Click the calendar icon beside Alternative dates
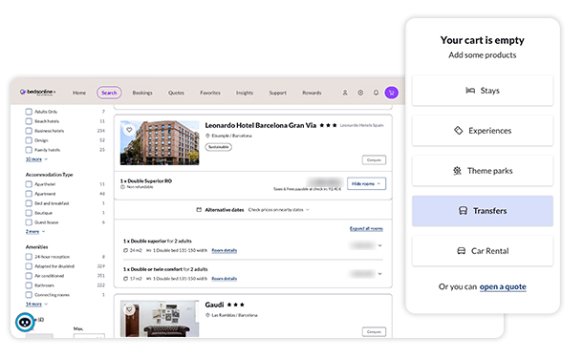Image resolution: width=583 pixels, height=358 pixels. coord(199,210)
